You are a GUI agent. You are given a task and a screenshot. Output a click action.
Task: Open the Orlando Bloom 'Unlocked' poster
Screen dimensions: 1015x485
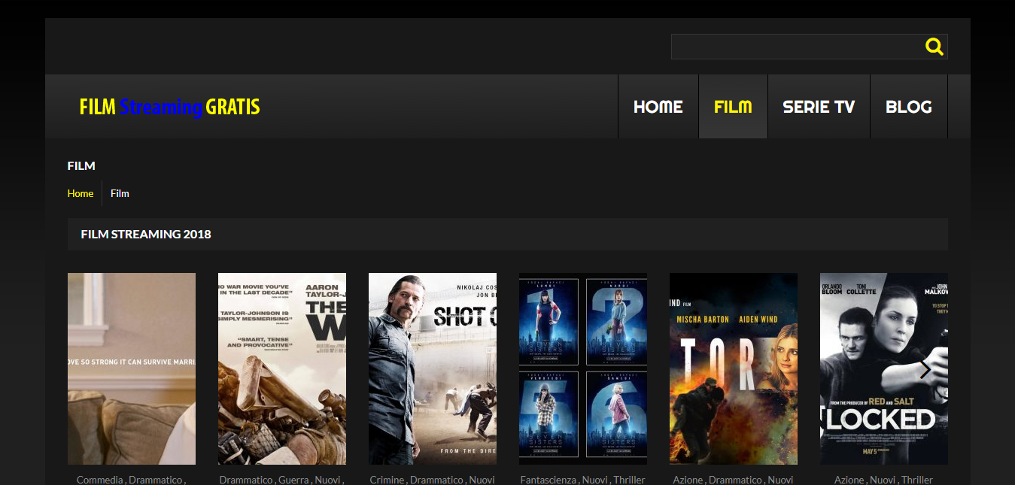(884, 368)
